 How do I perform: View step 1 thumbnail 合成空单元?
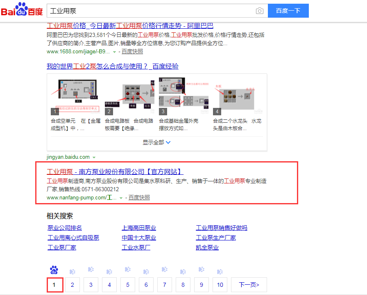[x=75, y=96]
